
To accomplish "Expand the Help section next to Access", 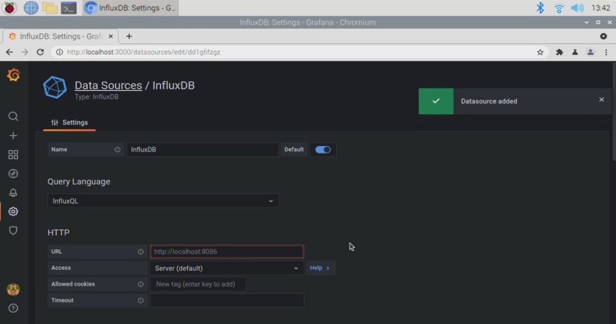I will tap(320, 268).
